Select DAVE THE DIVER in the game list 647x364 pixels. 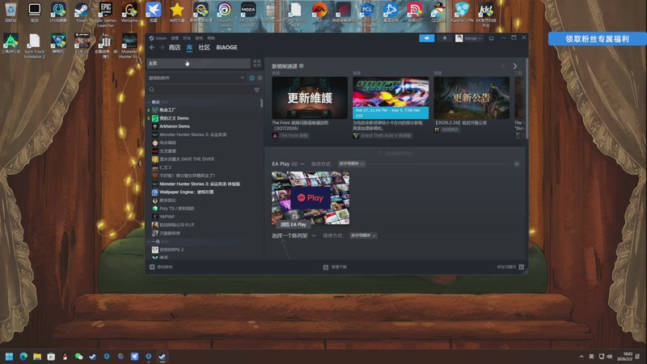pos(187,159)
